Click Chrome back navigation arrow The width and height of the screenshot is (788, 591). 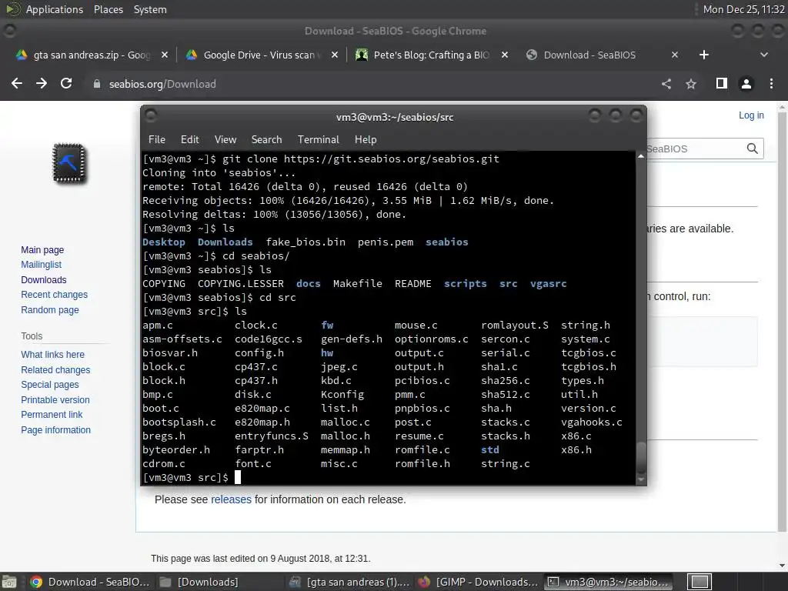[x=17, y=84]
